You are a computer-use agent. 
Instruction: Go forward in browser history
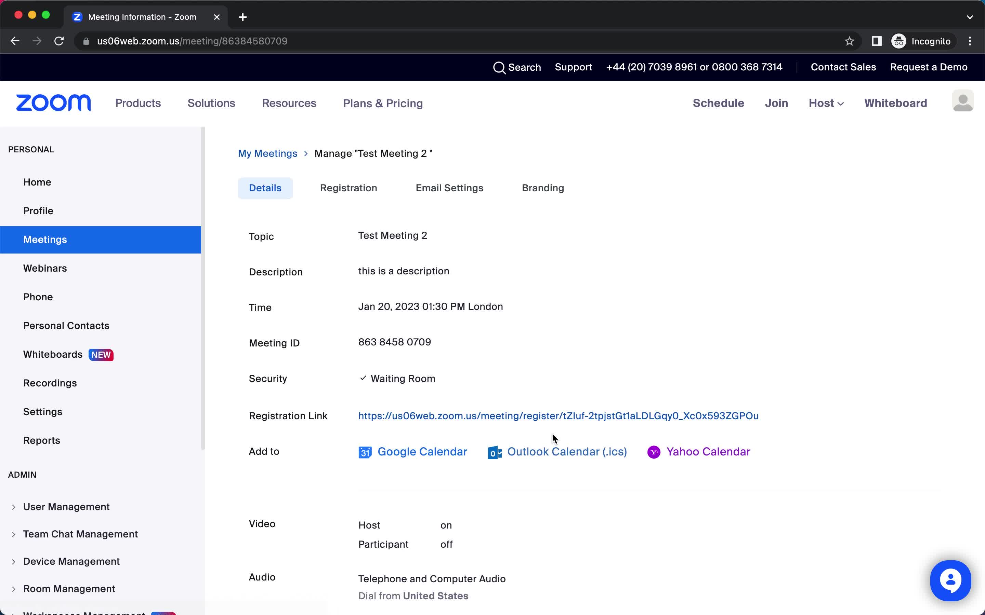[37, 41]
